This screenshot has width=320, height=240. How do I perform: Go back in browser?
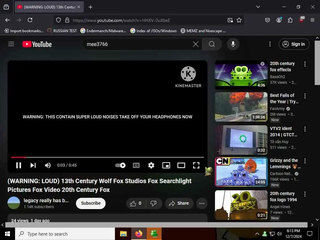[x=7, y=20]
